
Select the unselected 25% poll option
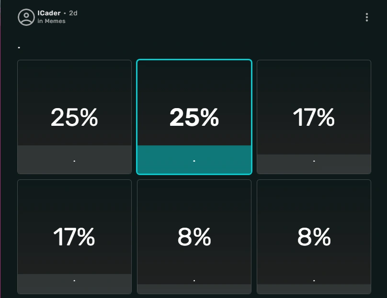[x=74, y=117]
